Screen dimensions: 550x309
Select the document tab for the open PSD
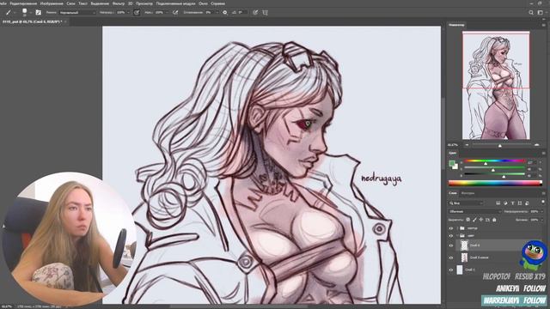(32, 21)
